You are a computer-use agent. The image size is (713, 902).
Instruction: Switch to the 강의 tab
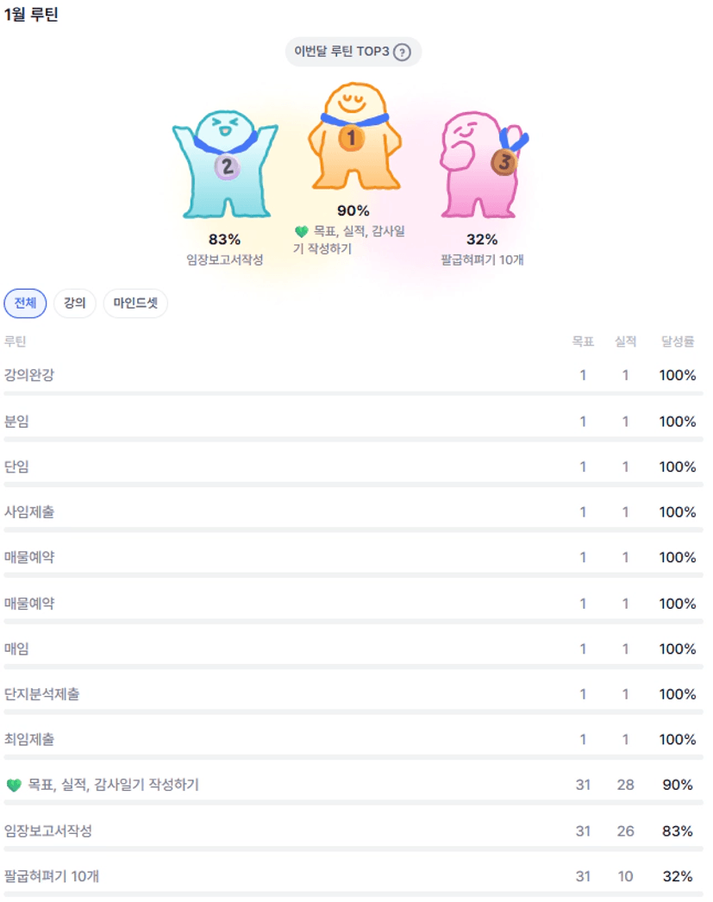(75, 304)
